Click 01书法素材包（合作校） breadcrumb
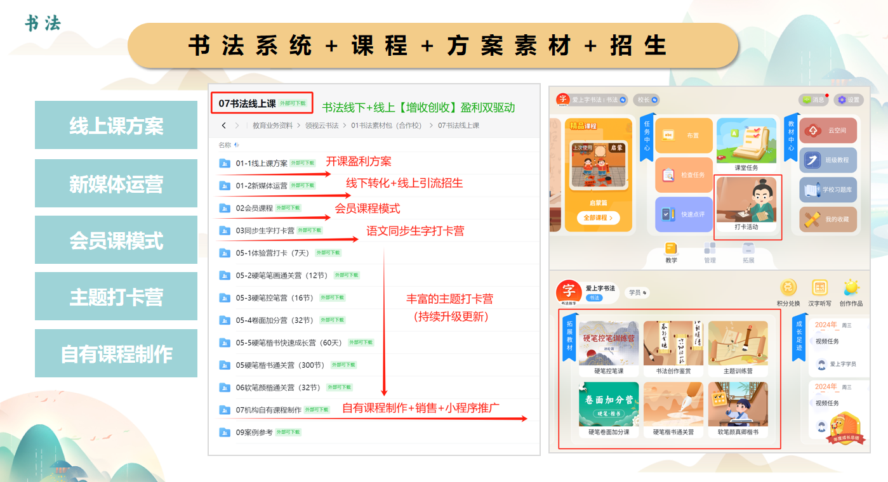888x482 pixels. pyautogui.click(x=387, y=126)
